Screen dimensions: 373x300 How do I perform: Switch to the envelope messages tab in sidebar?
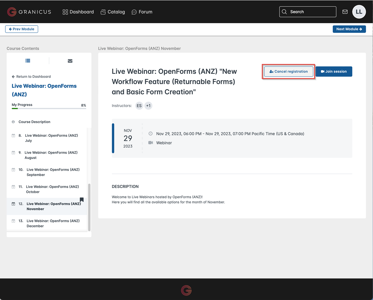[70, 61]
